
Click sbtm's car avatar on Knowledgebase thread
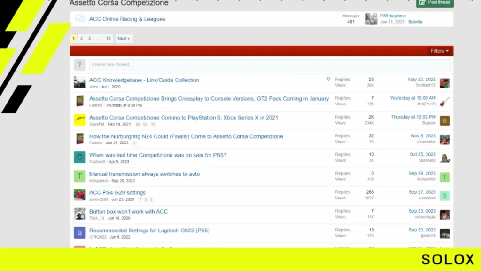point(79,82)
